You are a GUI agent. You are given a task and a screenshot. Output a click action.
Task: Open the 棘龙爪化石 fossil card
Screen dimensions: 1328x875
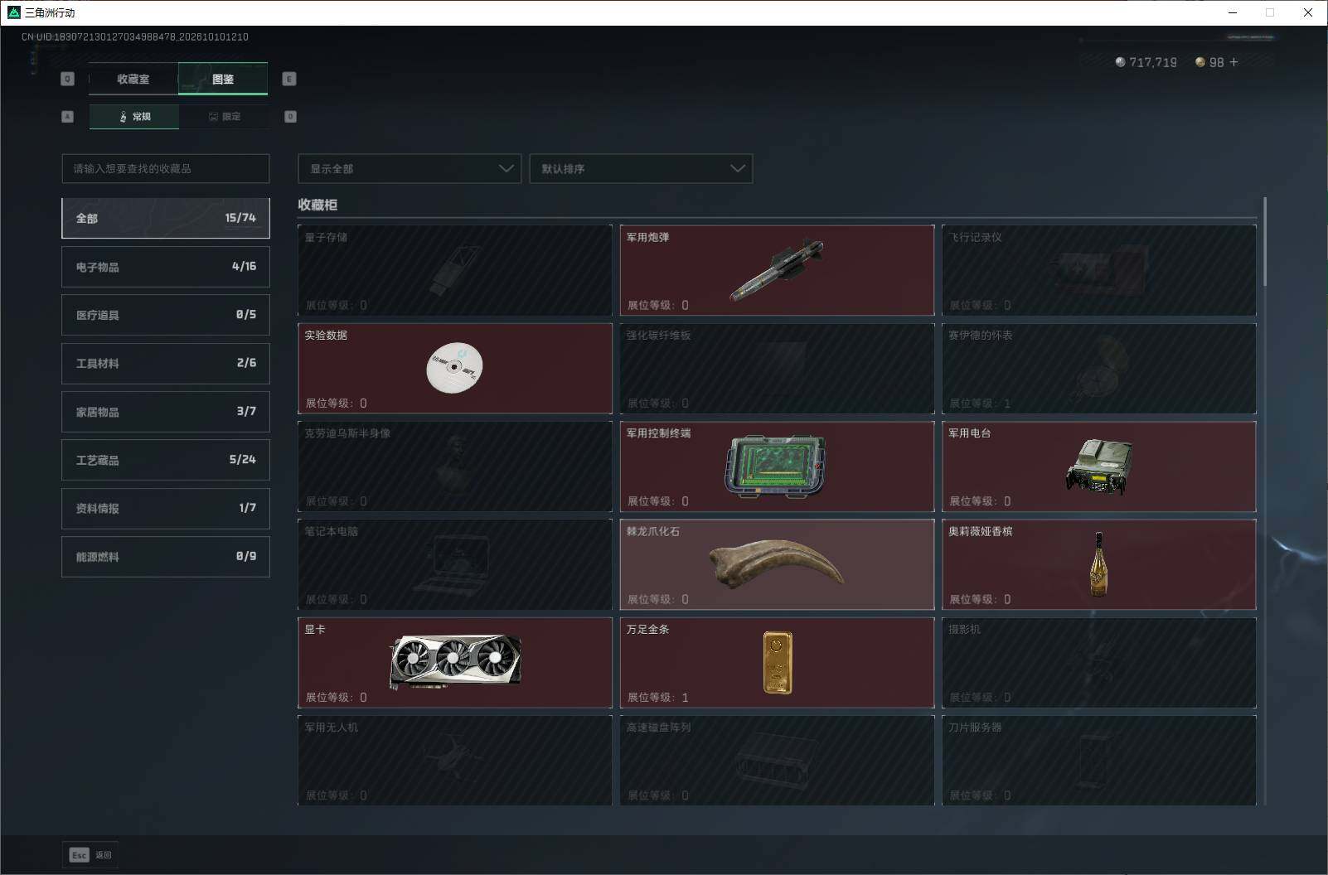click(777, 564)
